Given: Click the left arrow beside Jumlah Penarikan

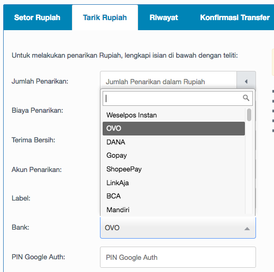Looking at the screenshot, I should [246, 81].
